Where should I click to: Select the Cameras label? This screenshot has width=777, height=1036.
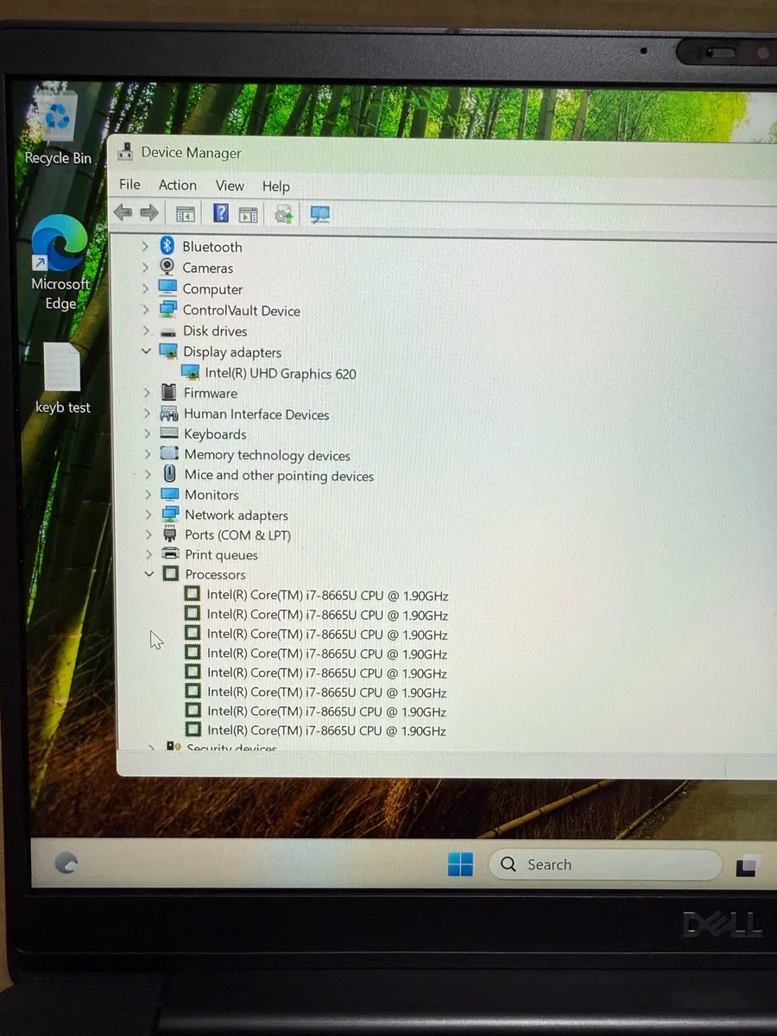pyautogui.click(x=208, y=268)
